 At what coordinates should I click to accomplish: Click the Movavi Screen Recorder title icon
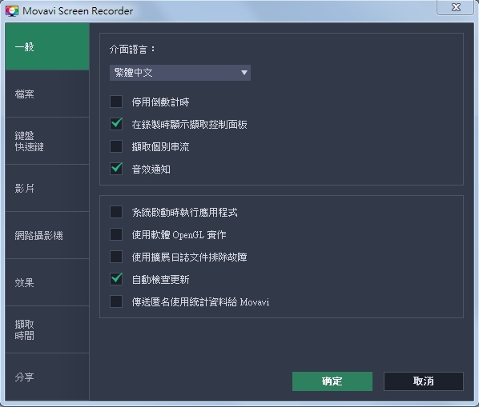coord(12,11)
